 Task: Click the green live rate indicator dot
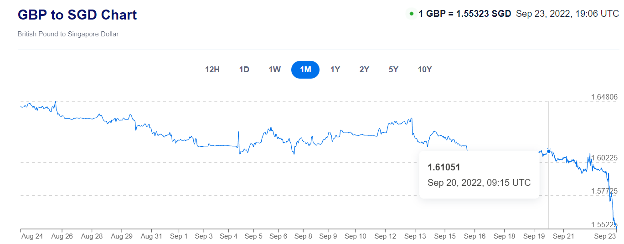pos(412,14)
